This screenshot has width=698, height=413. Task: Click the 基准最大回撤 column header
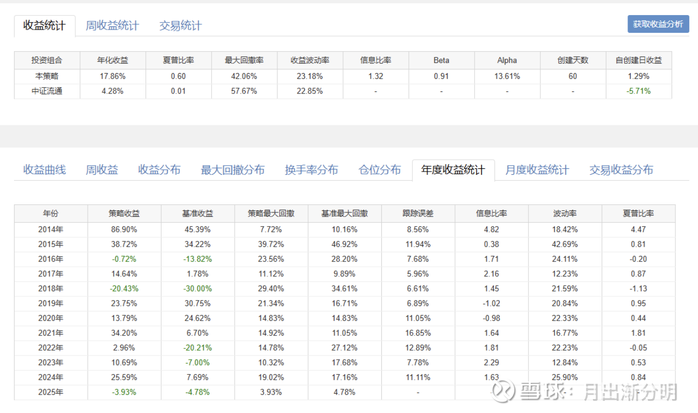click(x=345, y=213)
